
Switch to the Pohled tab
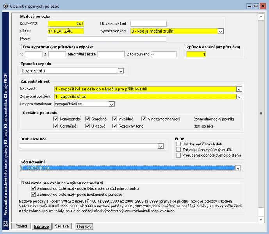pos(21,226)
